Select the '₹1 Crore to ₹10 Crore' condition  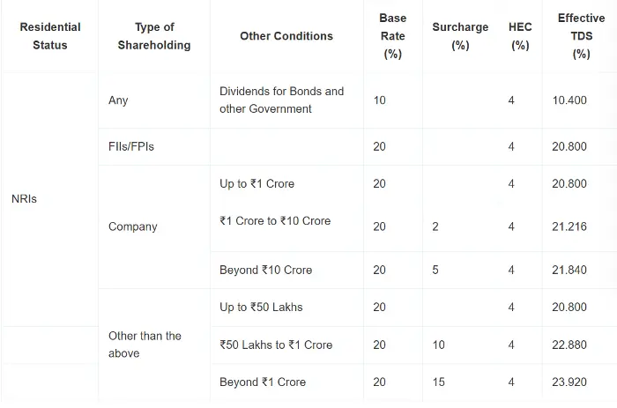point(275,220)
